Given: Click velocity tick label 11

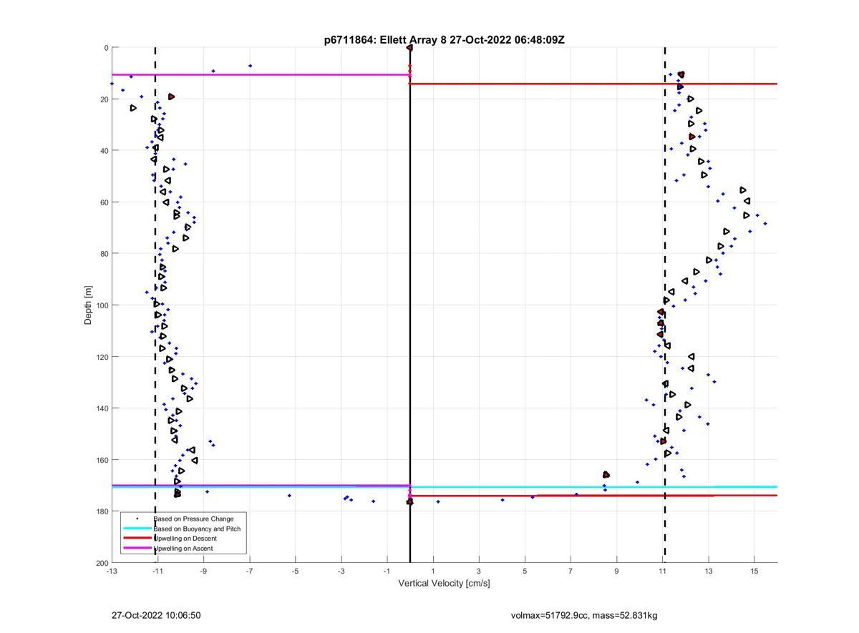Looking at the screenshot, I should (x=663, y=571).
